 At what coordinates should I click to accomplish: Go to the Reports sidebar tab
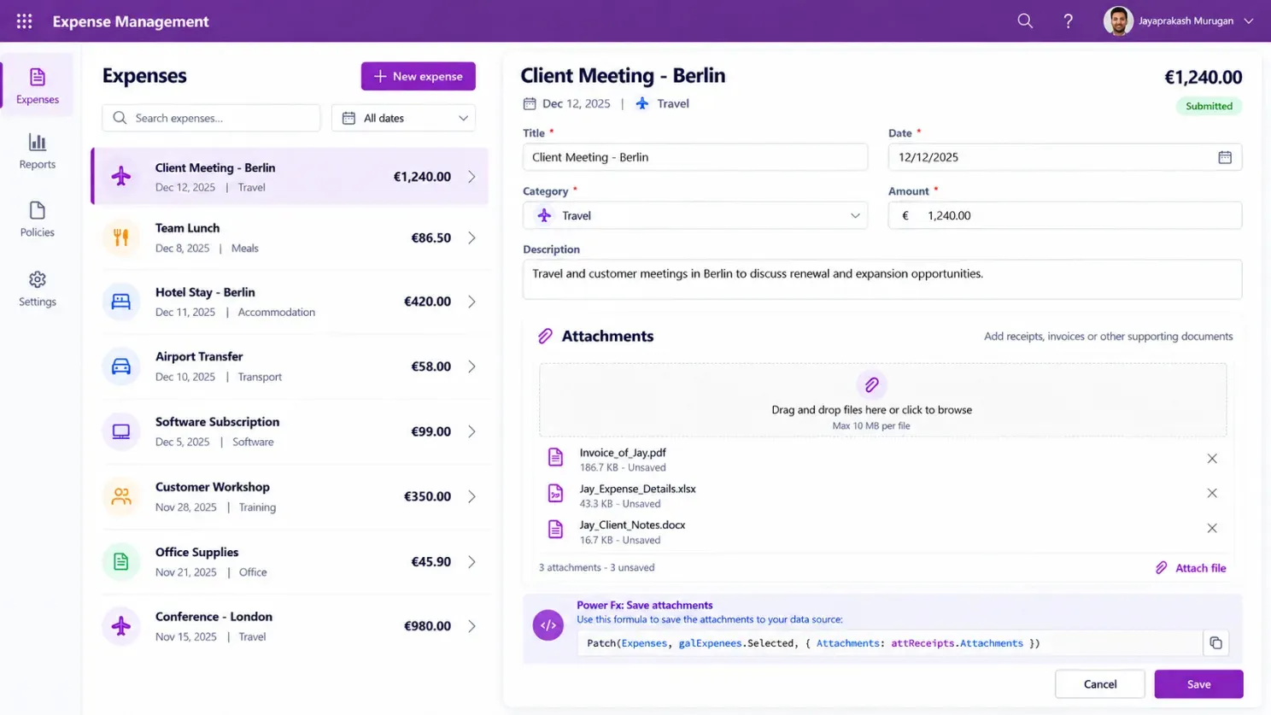click(38, 151)
